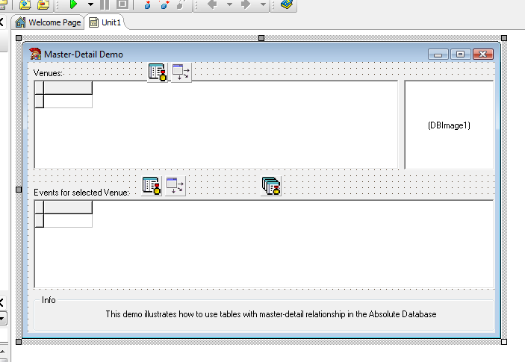This screenshot has width=525, height=362.
Task: Click the Pause toolbar icon
Action: pos(105,4)
